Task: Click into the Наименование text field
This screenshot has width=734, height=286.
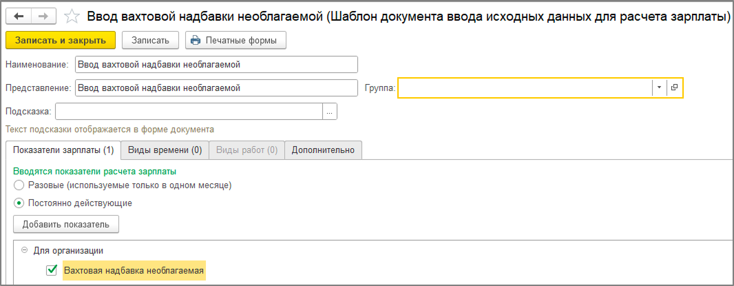Action: pyautogui.click(x=216, y=64)
